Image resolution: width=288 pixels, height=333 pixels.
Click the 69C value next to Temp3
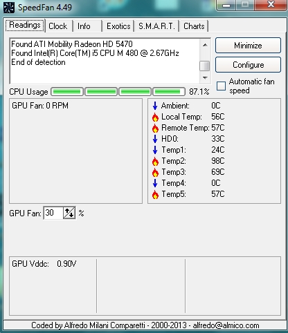(218, 172)
